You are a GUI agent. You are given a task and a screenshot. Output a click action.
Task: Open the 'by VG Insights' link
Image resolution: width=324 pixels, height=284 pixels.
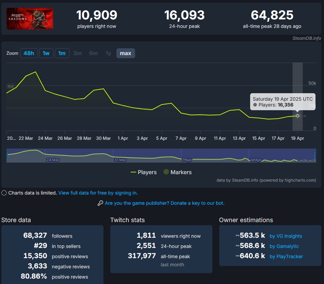[286, 236]
